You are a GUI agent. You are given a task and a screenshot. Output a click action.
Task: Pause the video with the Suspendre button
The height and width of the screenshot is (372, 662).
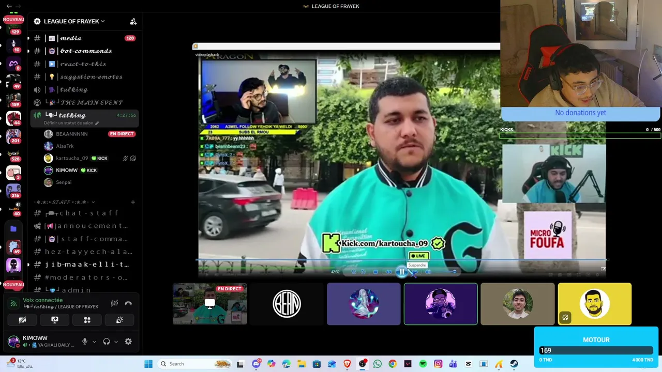point(402,272)
